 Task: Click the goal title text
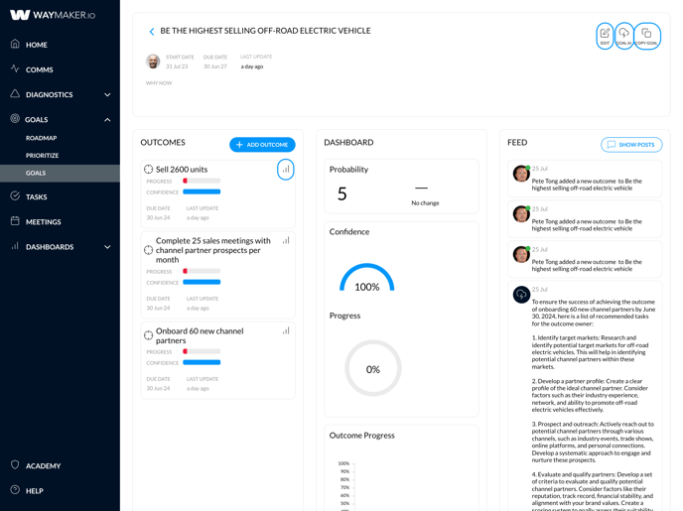(265, 31)
